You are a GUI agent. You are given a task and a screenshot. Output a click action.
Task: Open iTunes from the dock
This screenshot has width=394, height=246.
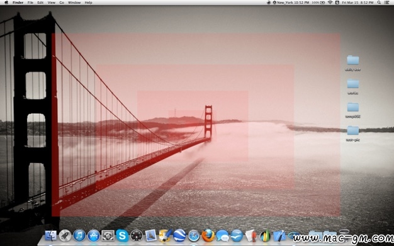click(79, 236)
